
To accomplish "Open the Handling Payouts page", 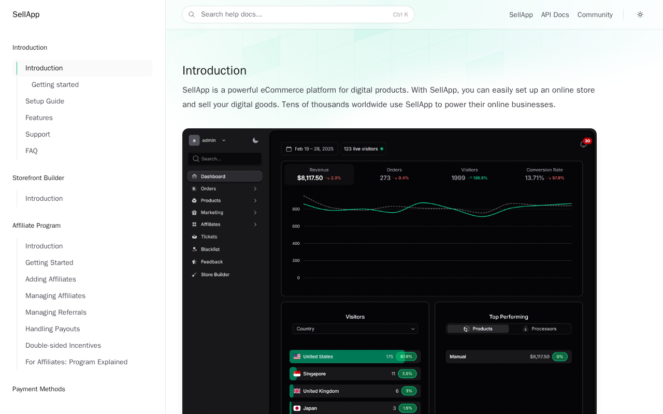I will tap(53, 329).
